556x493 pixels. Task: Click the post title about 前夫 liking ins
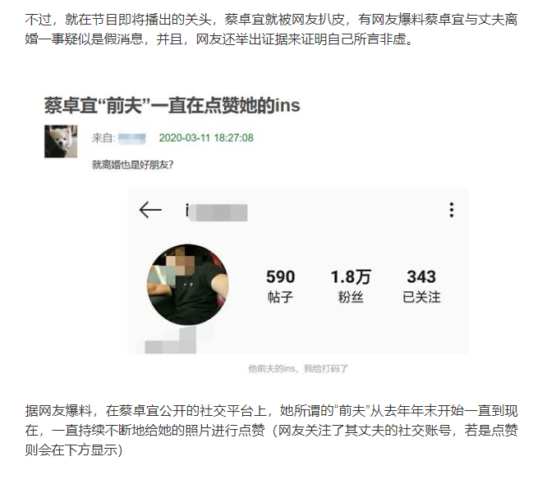point(172,106)
